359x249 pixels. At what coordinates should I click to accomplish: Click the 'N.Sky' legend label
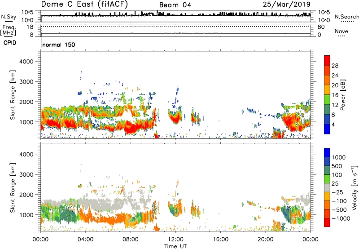coord(9,17)
